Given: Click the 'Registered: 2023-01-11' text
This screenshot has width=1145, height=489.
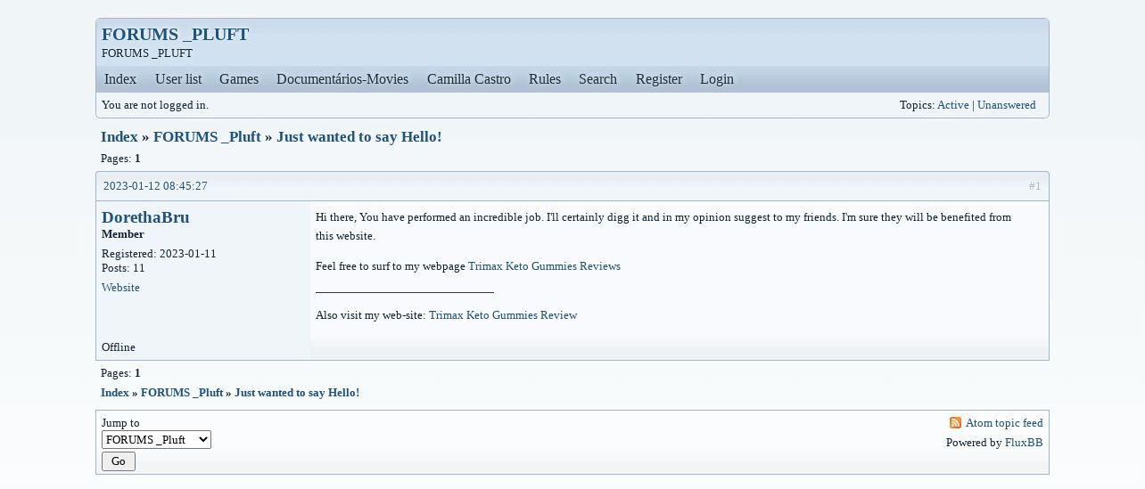Looking at the screenshot, I should (159, 254).
